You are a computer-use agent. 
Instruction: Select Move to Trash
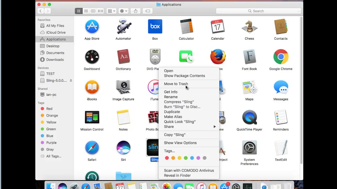pos(176,84)
